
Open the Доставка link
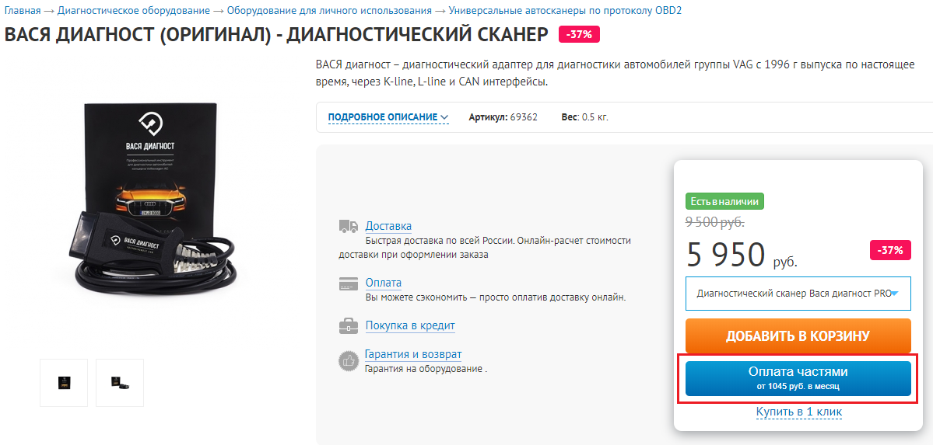point(388,226)
